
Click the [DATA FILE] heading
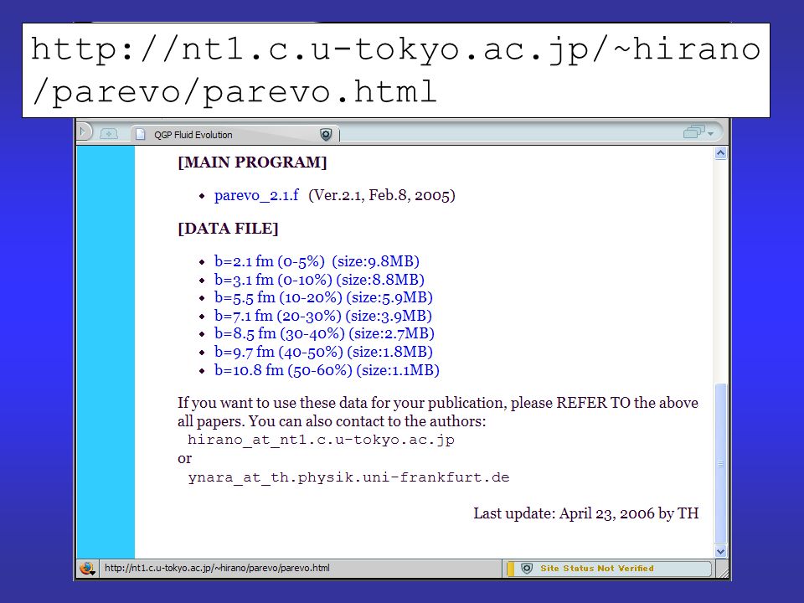[x=228, y=229]
